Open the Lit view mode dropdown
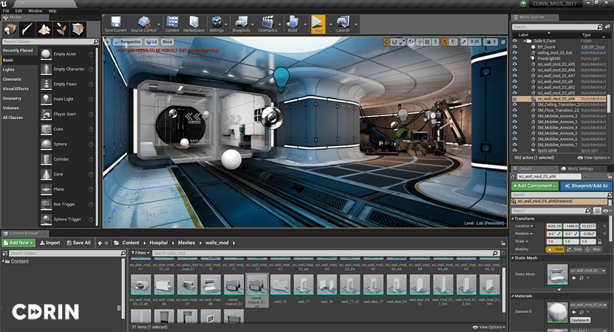 (x=152, y=42)
